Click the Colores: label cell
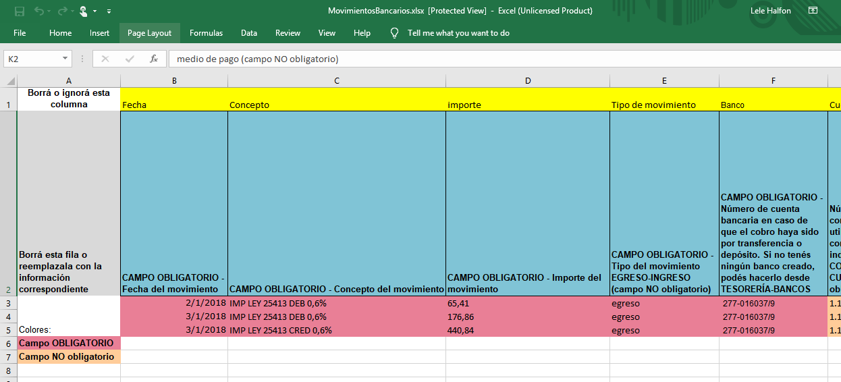This screenshot has height=382, width=841. (x=69, y=330)
